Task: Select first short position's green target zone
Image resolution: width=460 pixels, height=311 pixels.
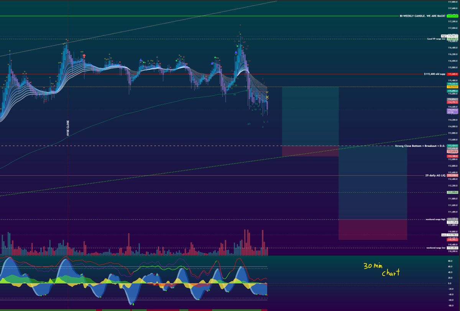Action: tap(310, 116)
